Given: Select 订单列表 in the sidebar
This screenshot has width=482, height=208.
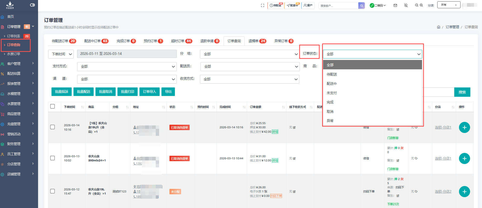Looking at the screenshot, I should tap(13, 36).
